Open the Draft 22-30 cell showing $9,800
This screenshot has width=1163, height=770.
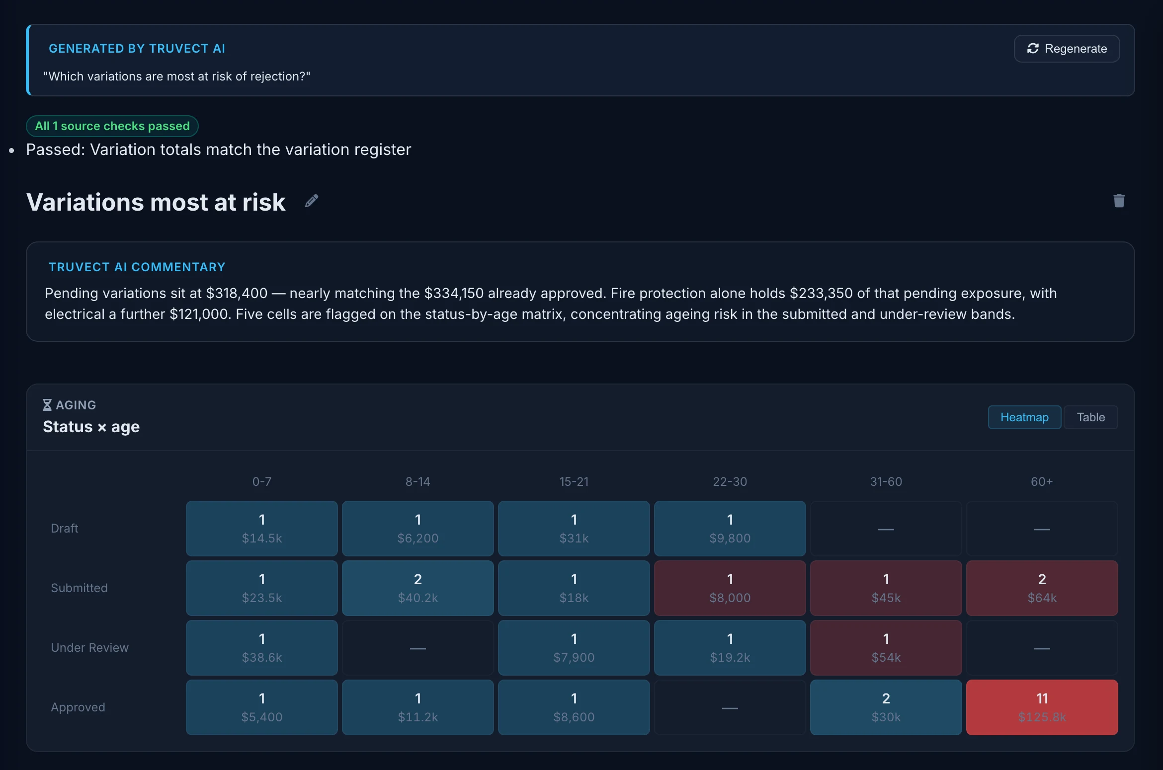click(730, 529)
